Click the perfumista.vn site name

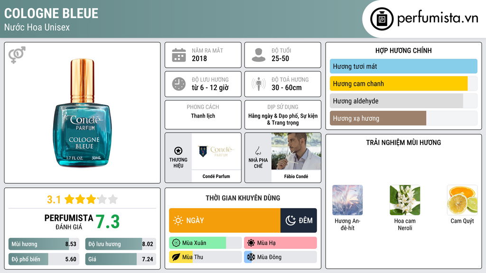[438, 18]
